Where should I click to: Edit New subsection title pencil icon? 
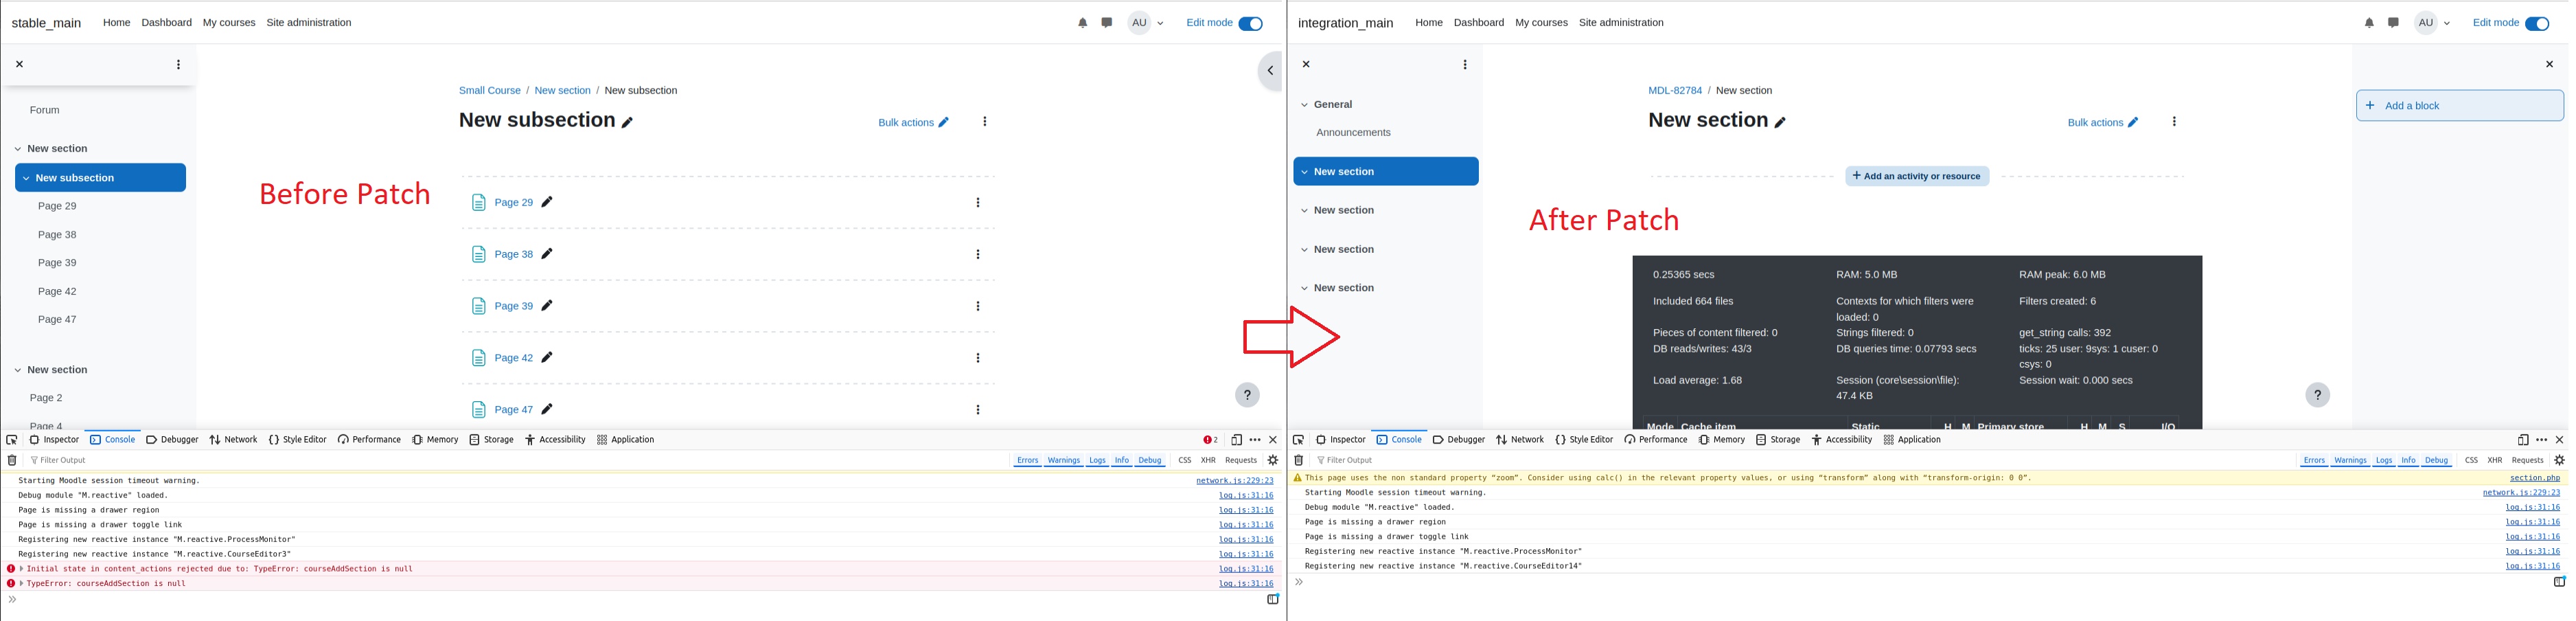[x=627, y=122]
